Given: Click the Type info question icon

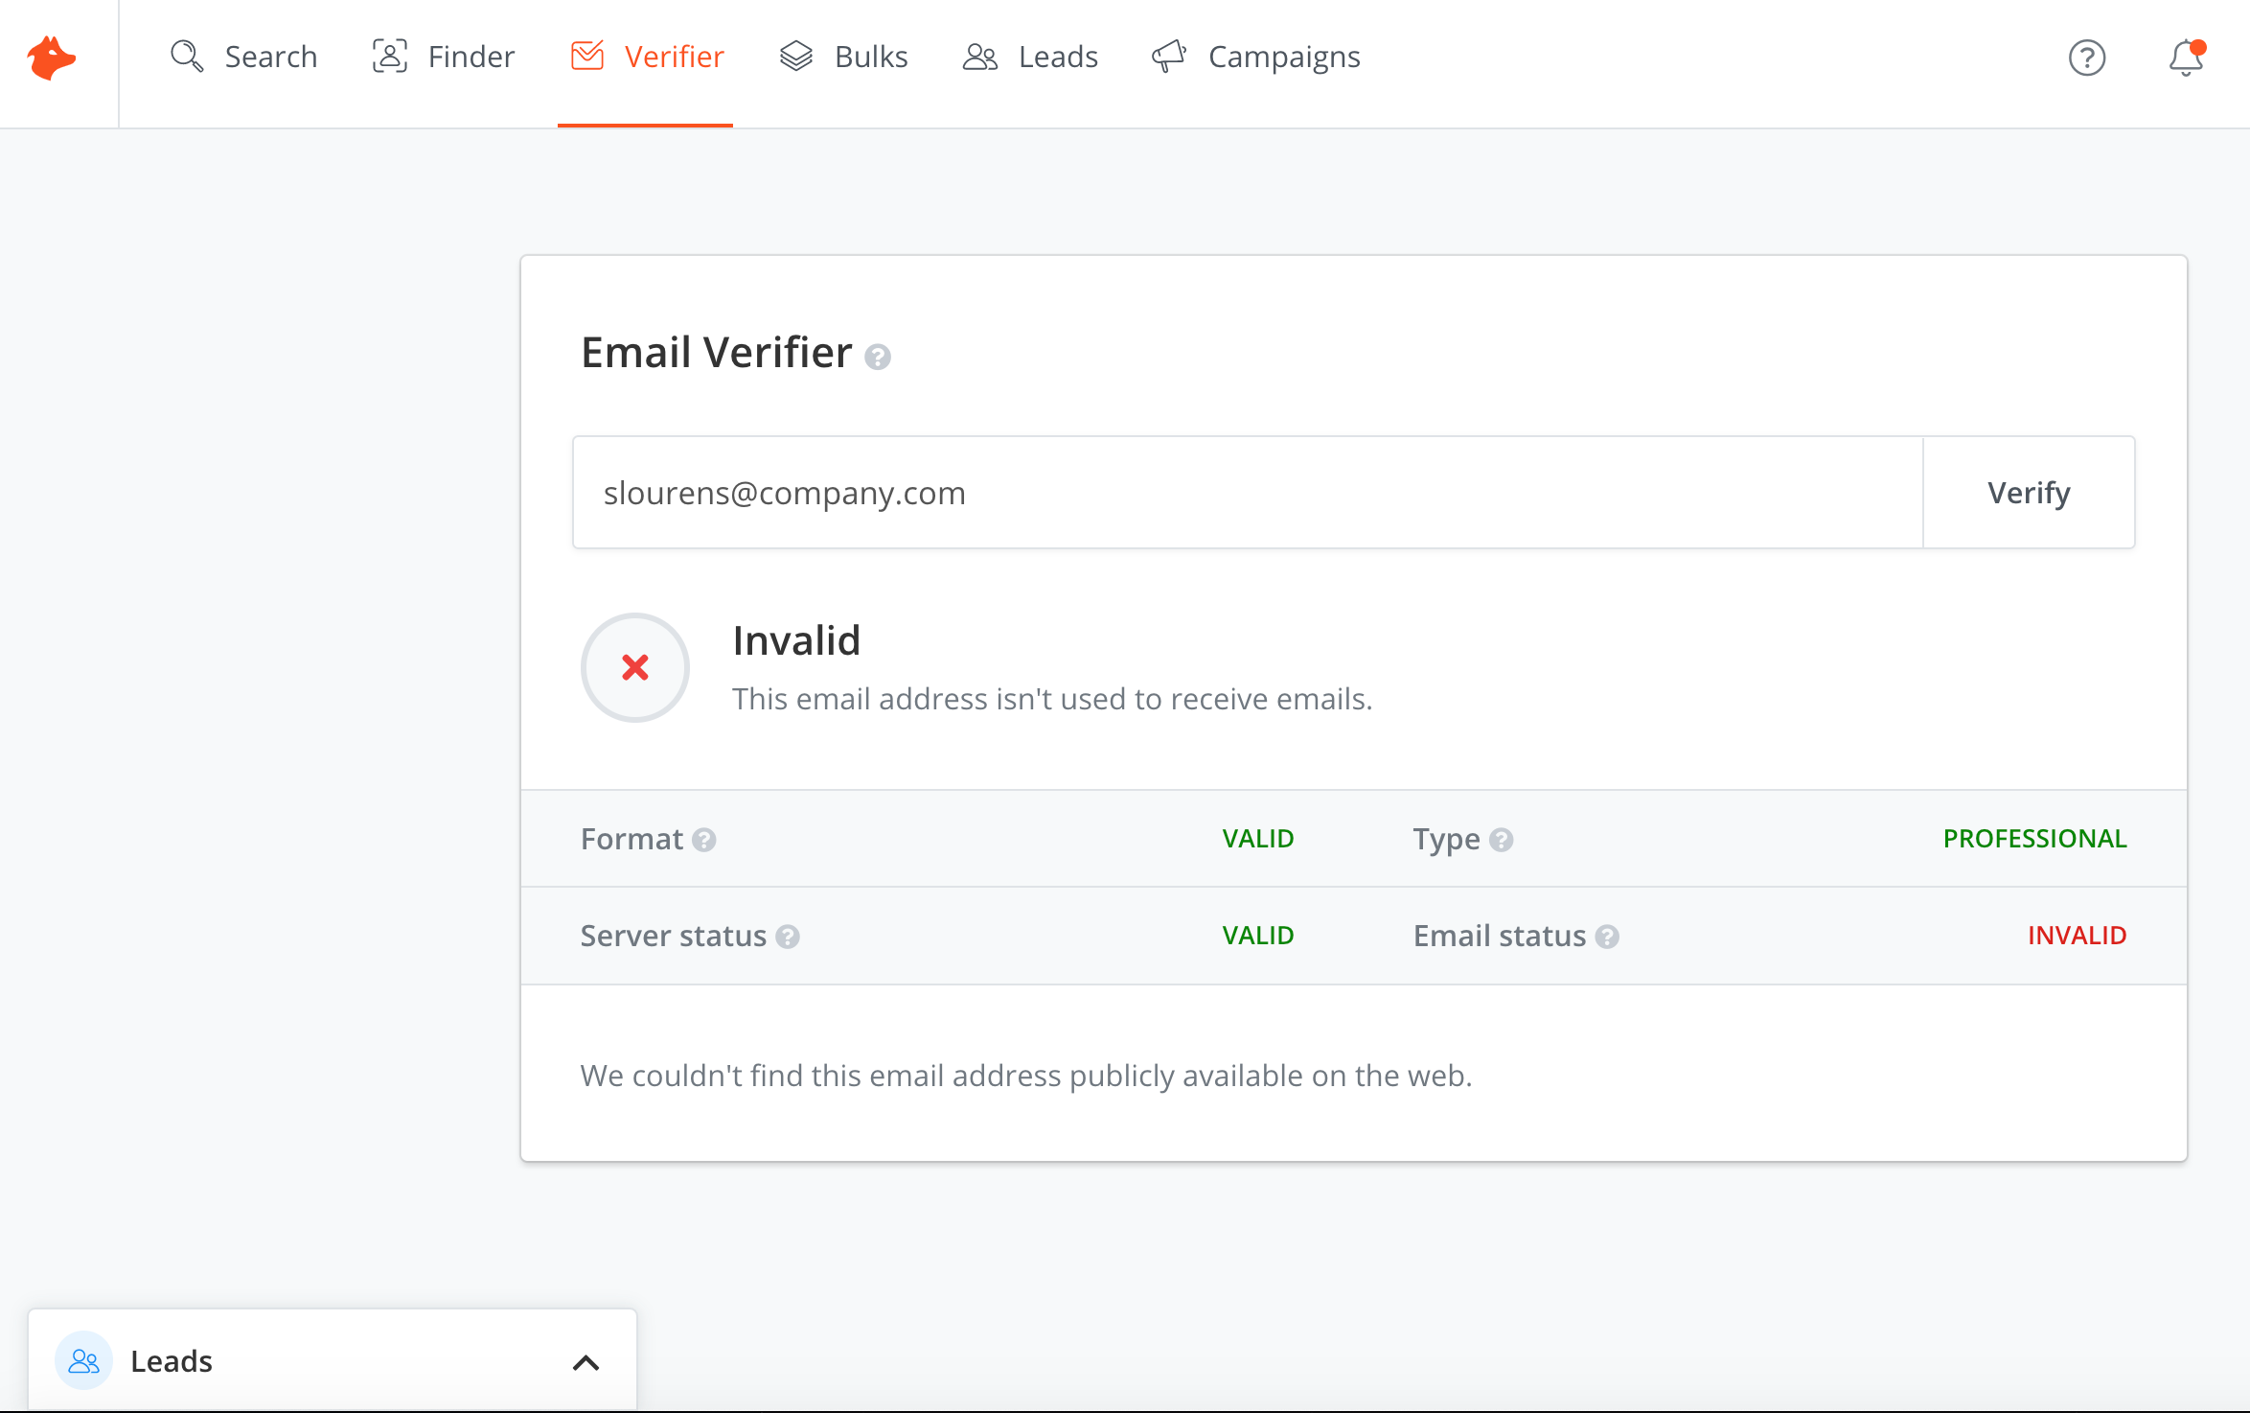Looking at the screenshot, I should (x=1502, y=840).
